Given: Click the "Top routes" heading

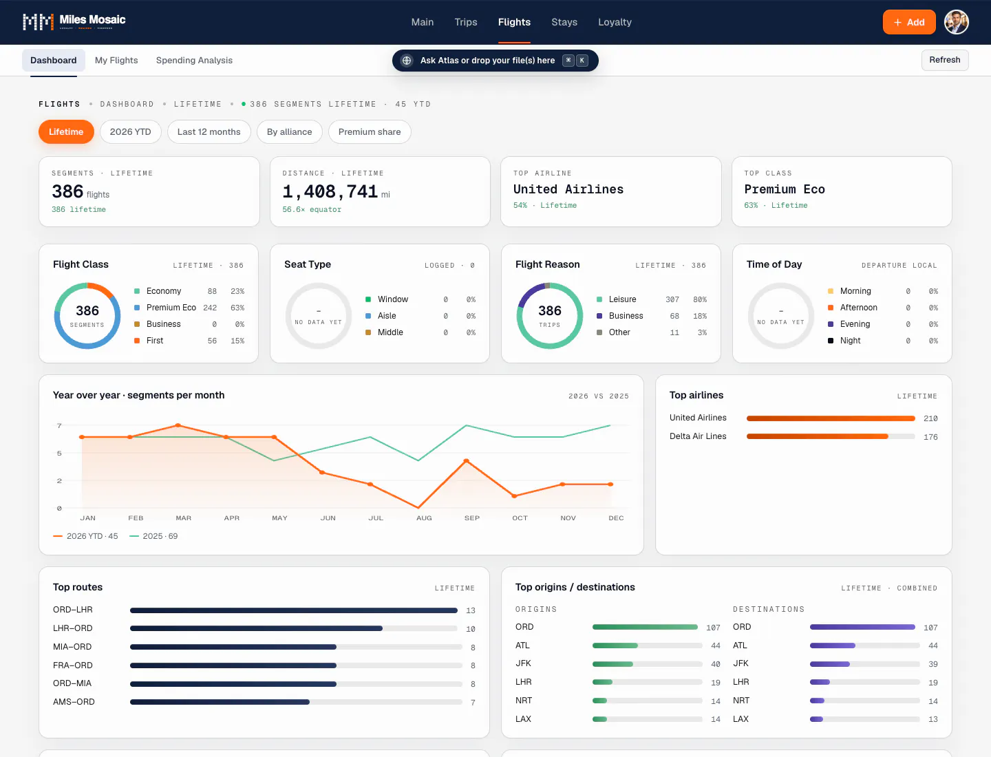Looking at the screenshot, I should pos(78,587).
